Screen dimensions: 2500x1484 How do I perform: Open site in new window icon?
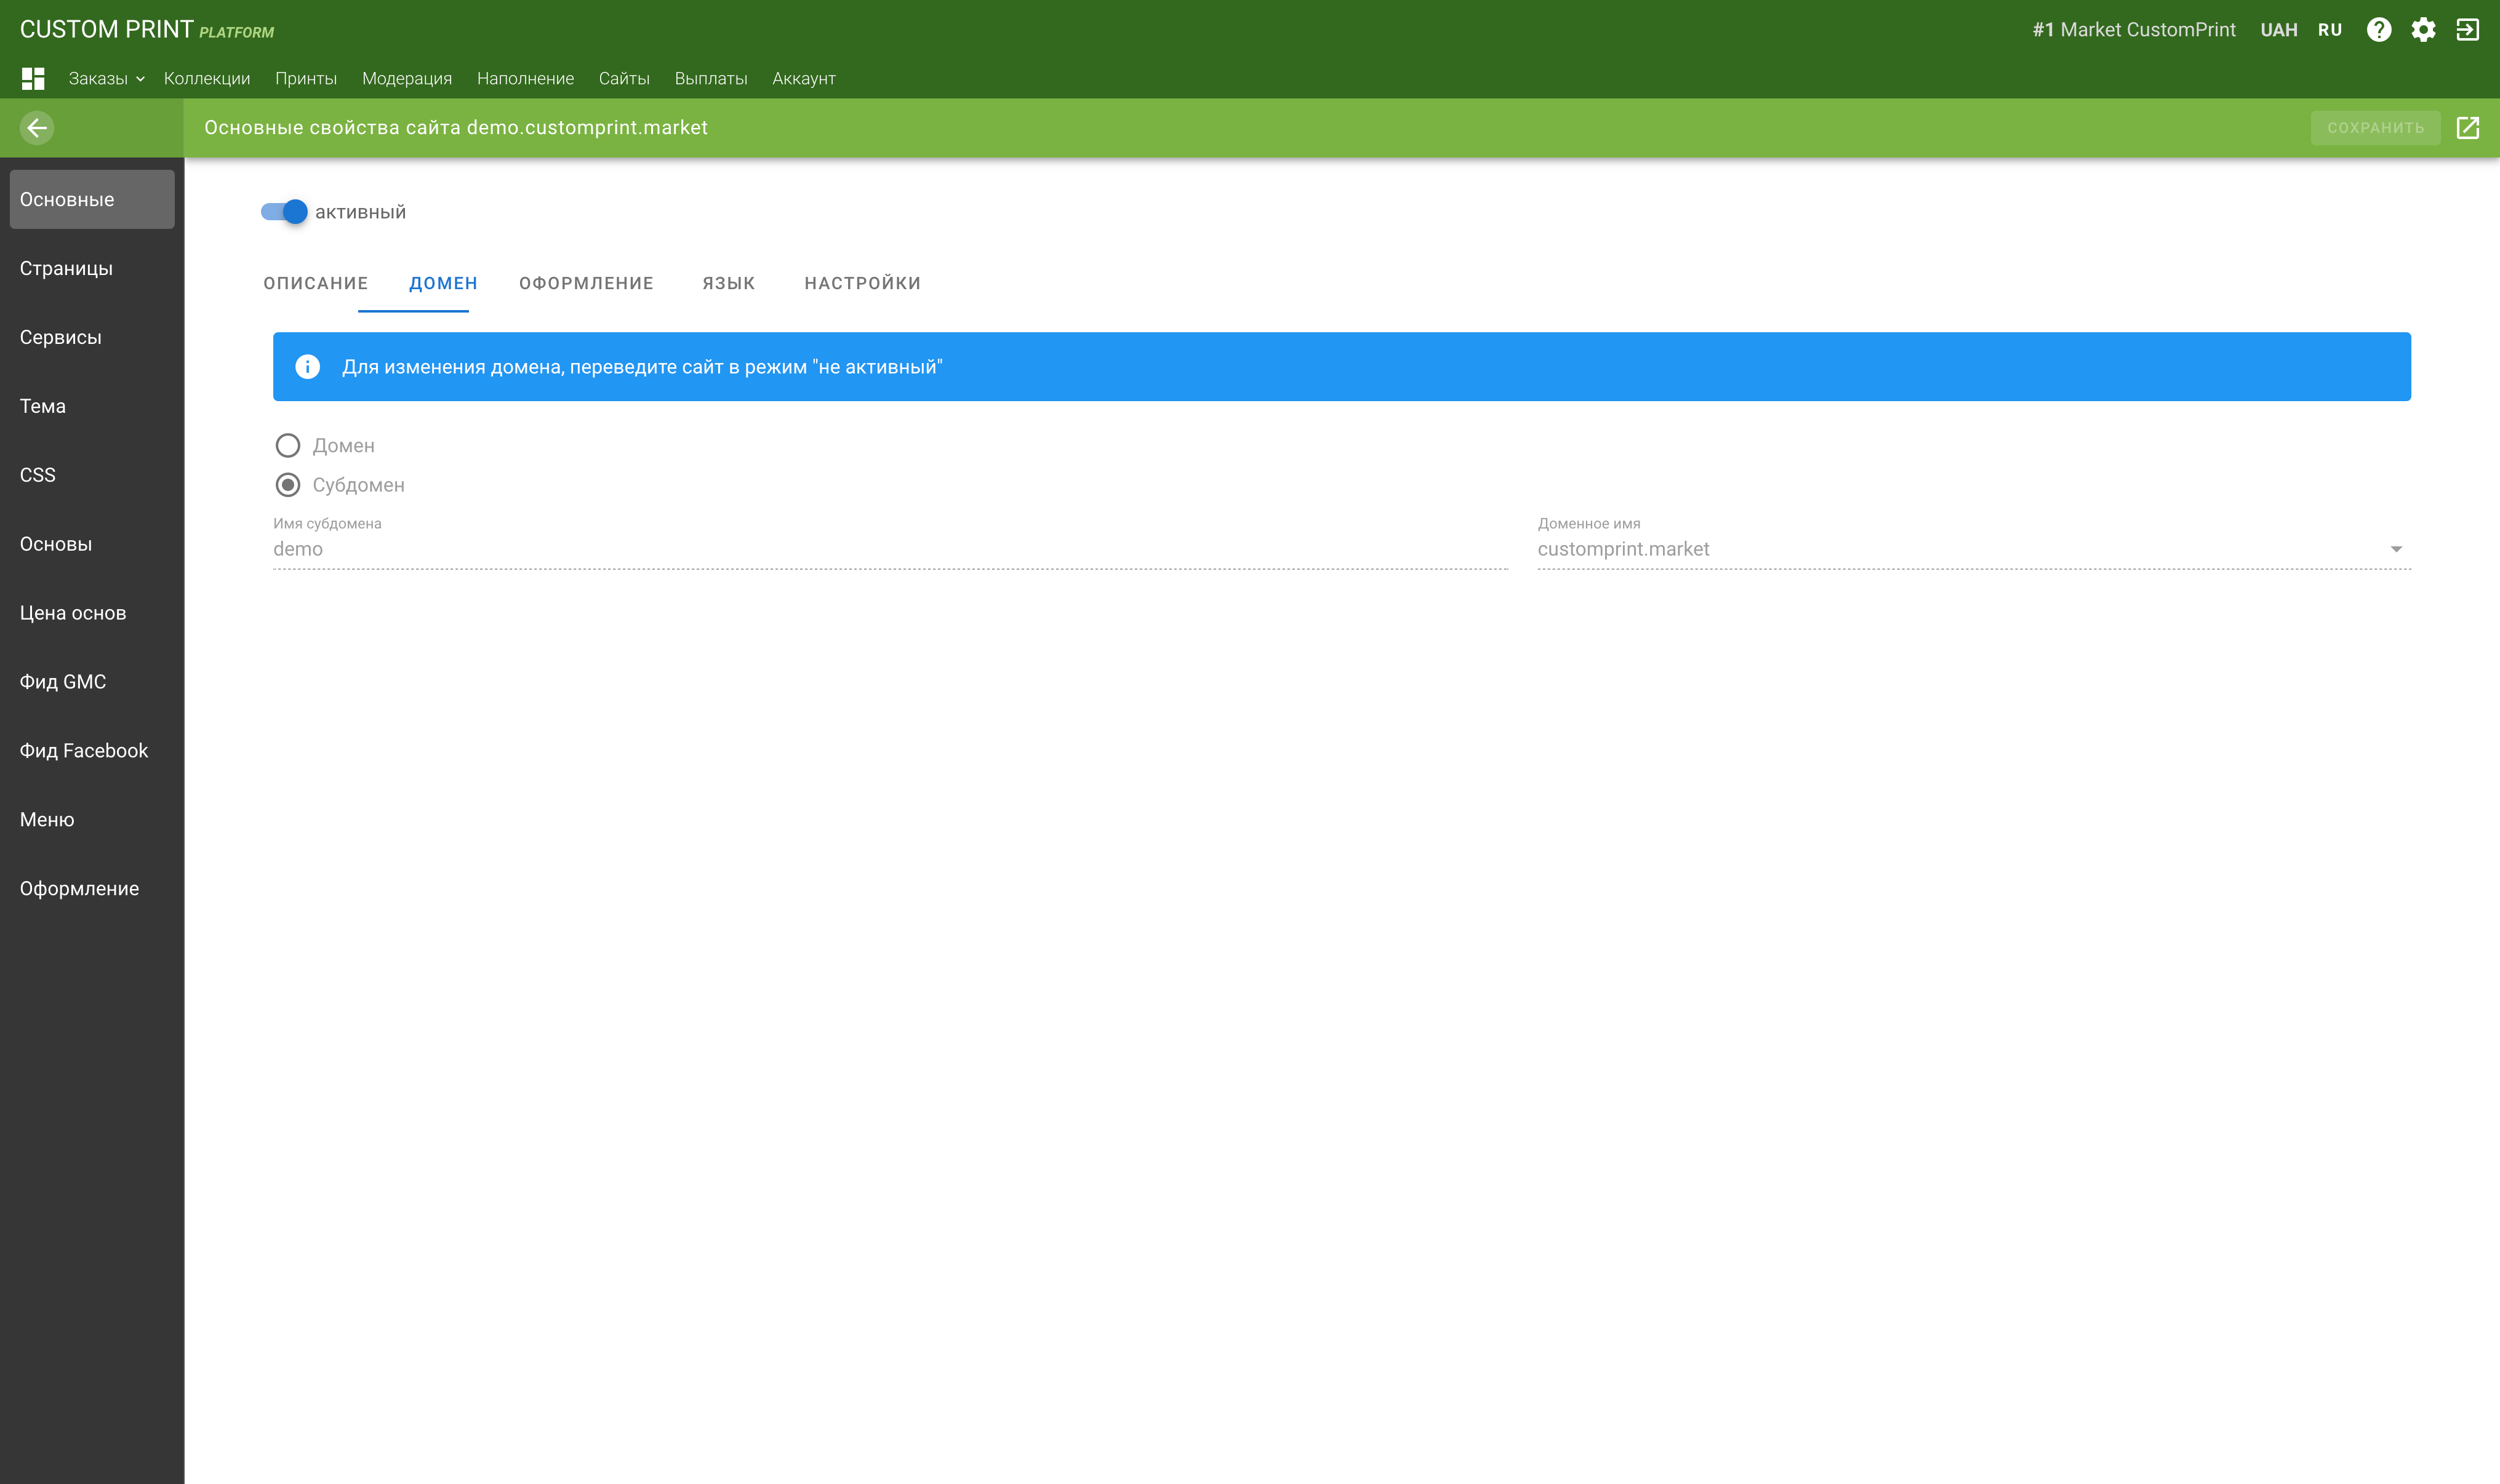click(x=2468, y=128)
